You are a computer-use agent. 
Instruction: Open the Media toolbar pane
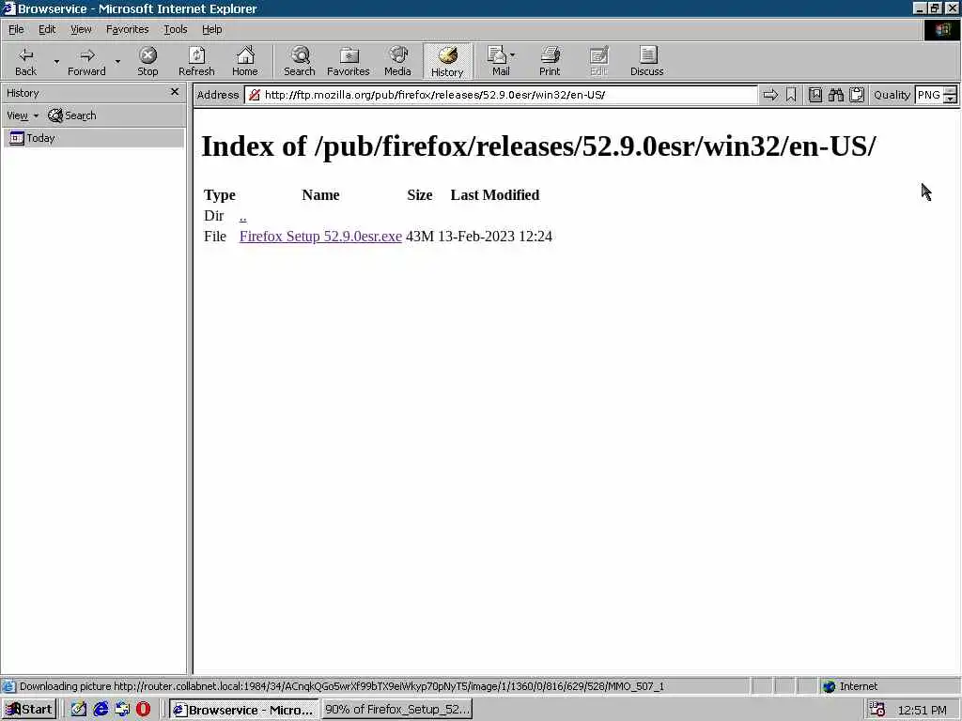click(397, 61)
